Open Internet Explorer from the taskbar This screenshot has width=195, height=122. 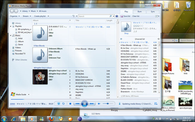(x=13, y=119)
